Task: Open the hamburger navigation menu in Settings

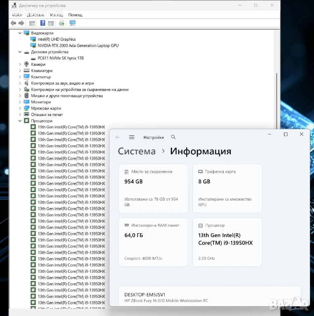Action: tap(132, 137)
